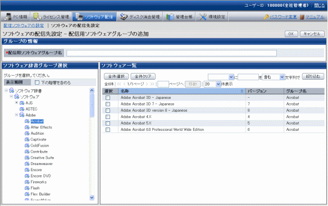328x206 pixels.
Task: Expand the AJS tree node
Action: tap(16, 103)
